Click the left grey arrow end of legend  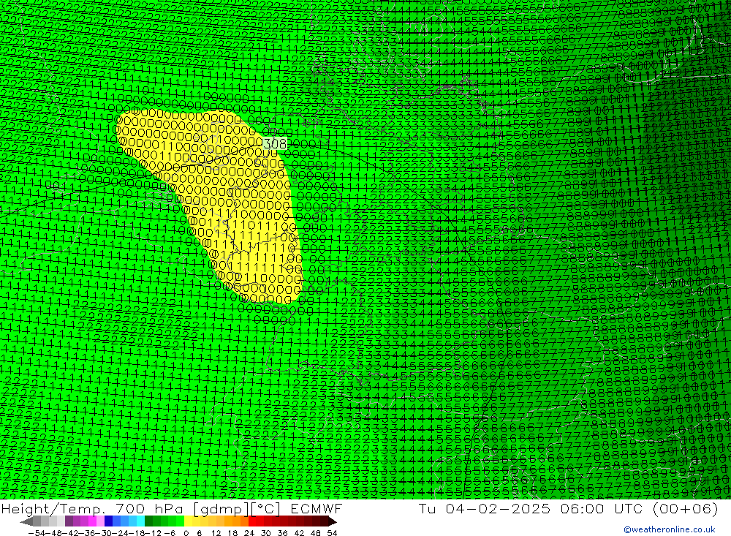[26, 522]
